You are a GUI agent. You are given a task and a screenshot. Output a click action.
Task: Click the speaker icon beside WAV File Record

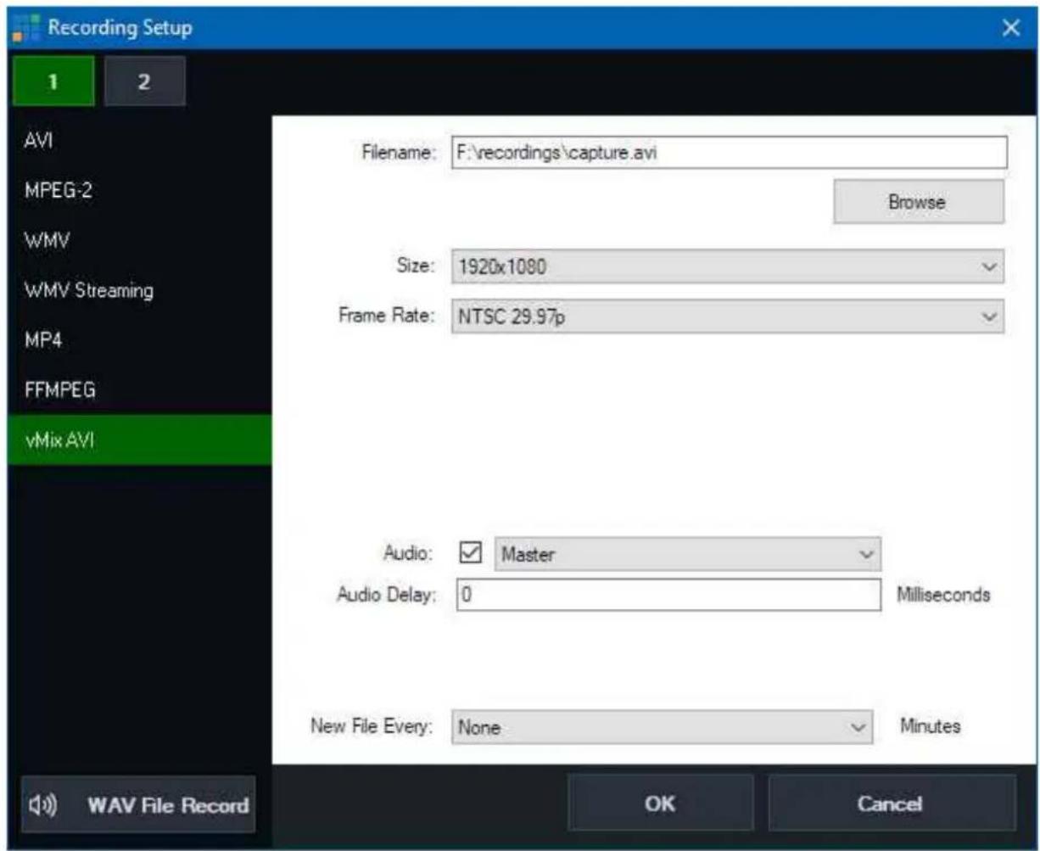43,804
